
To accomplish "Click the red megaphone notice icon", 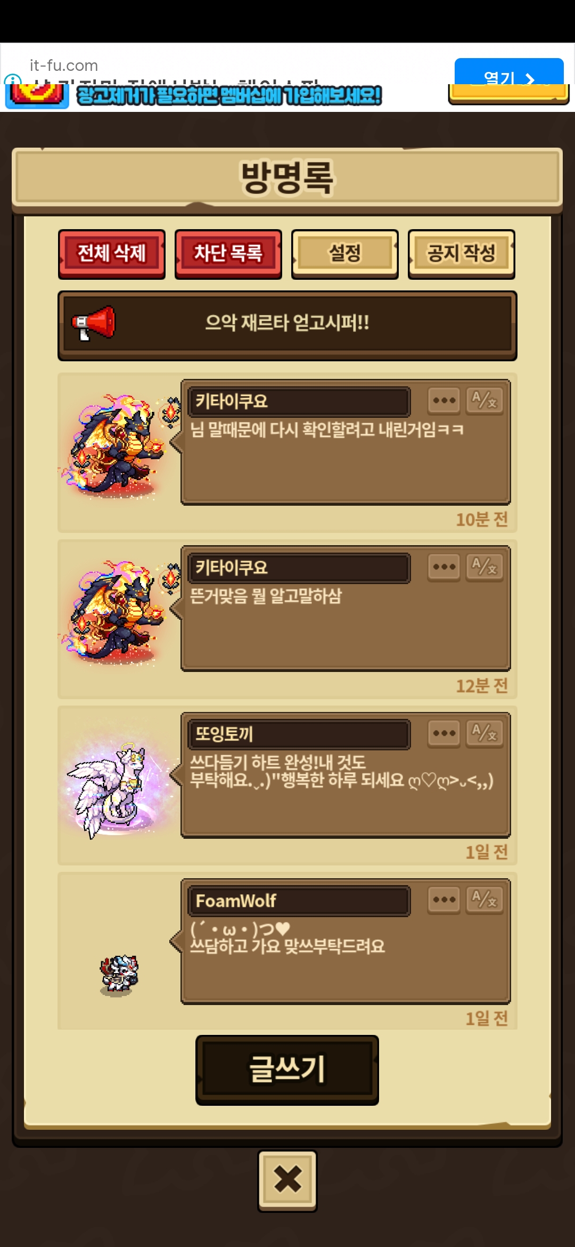I will [x=94, y=323].
